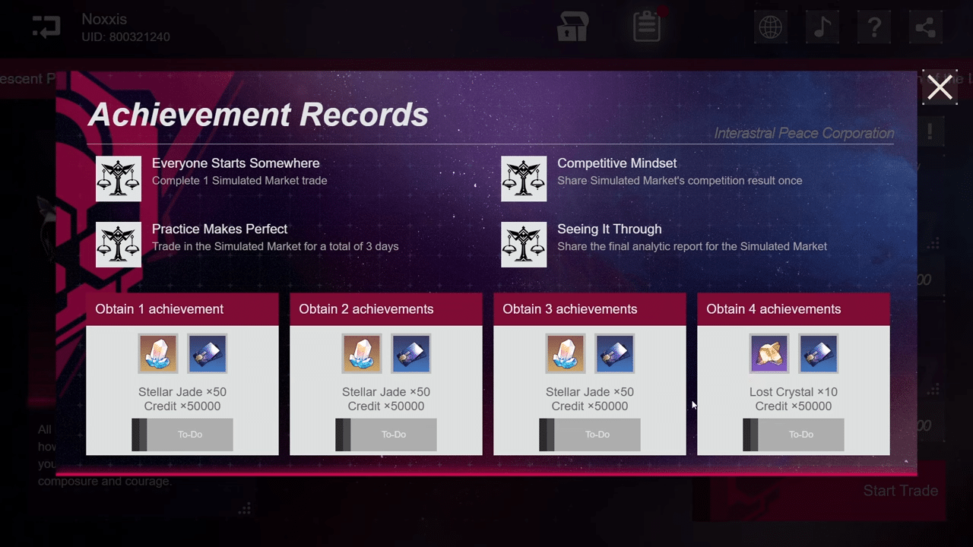Click Lost Crystal icon in Obtain 4 achievements
Image resolution: width=973 pixels, height=547 pixels.
click(x=769, y=353)
